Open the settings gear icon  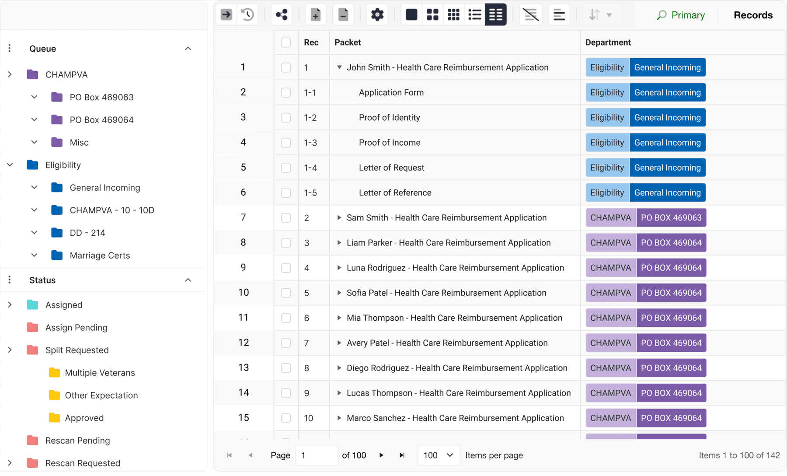coord(377,15)
